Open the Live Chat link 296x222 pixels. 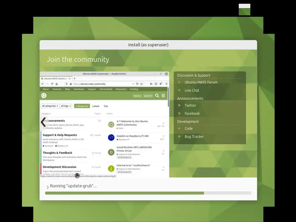tap(192, 90)
